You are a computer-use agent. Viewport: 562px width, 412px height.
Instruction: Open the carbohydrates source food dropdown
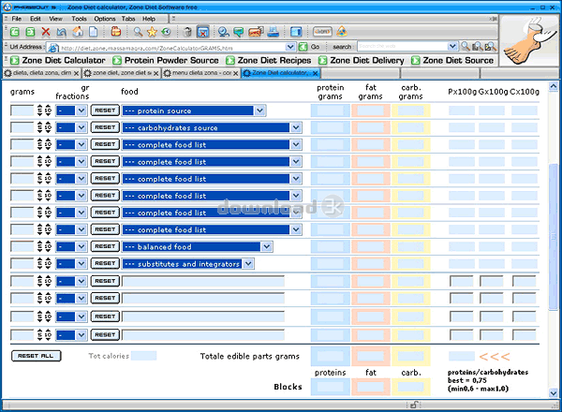tap(296, 127)
